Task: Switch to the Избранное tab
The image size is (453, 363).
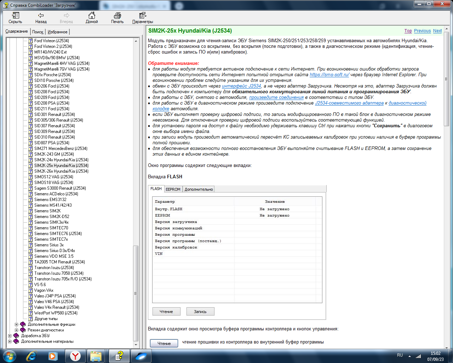Action: coord(57,32)
